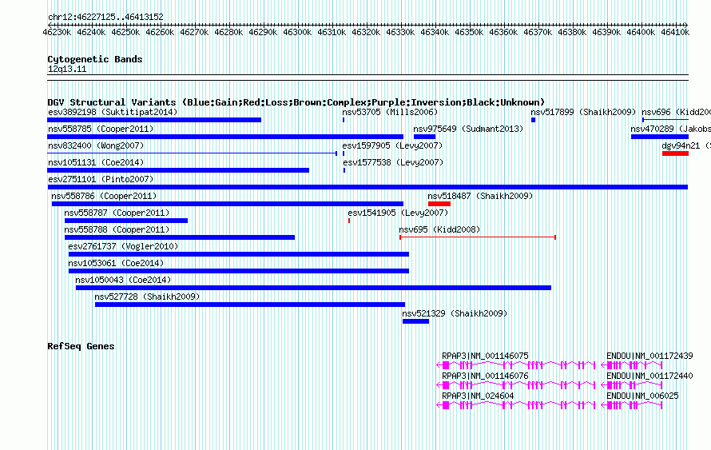
Task: Click the DGV Structural Variants track title
Action: point(296,102)
